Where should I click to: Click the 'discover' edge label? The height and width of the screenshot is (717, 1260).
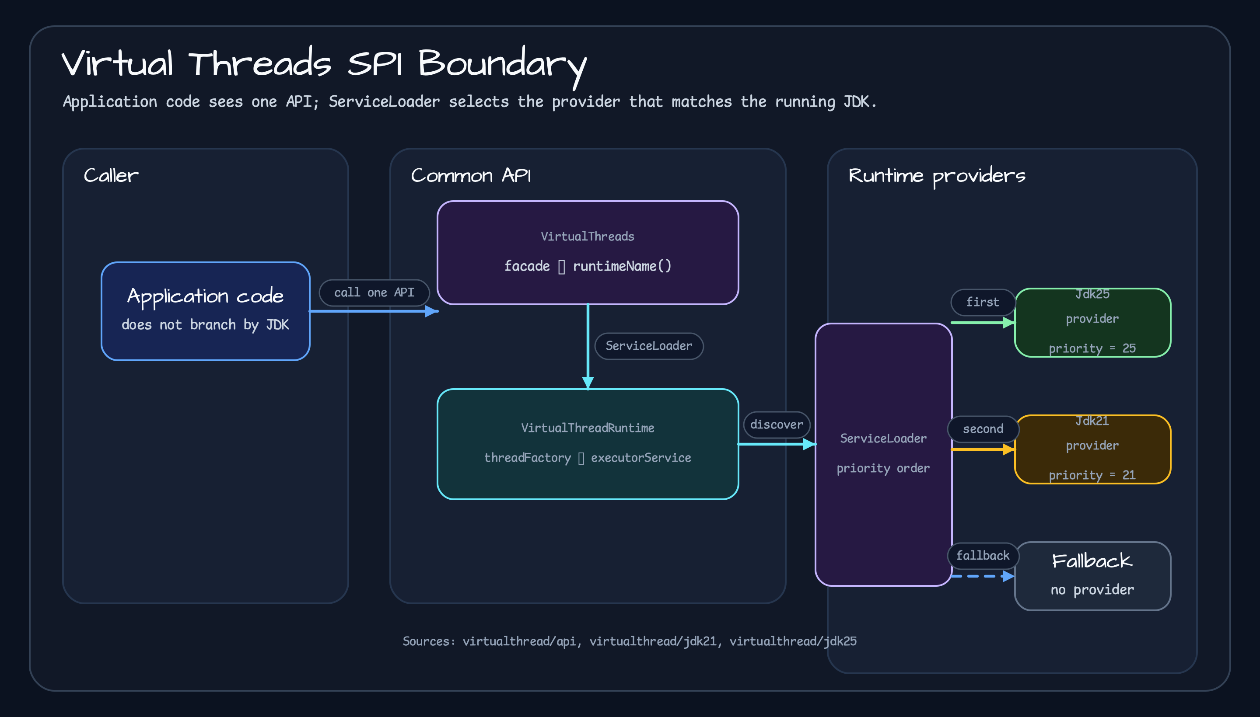click(777, 425)
